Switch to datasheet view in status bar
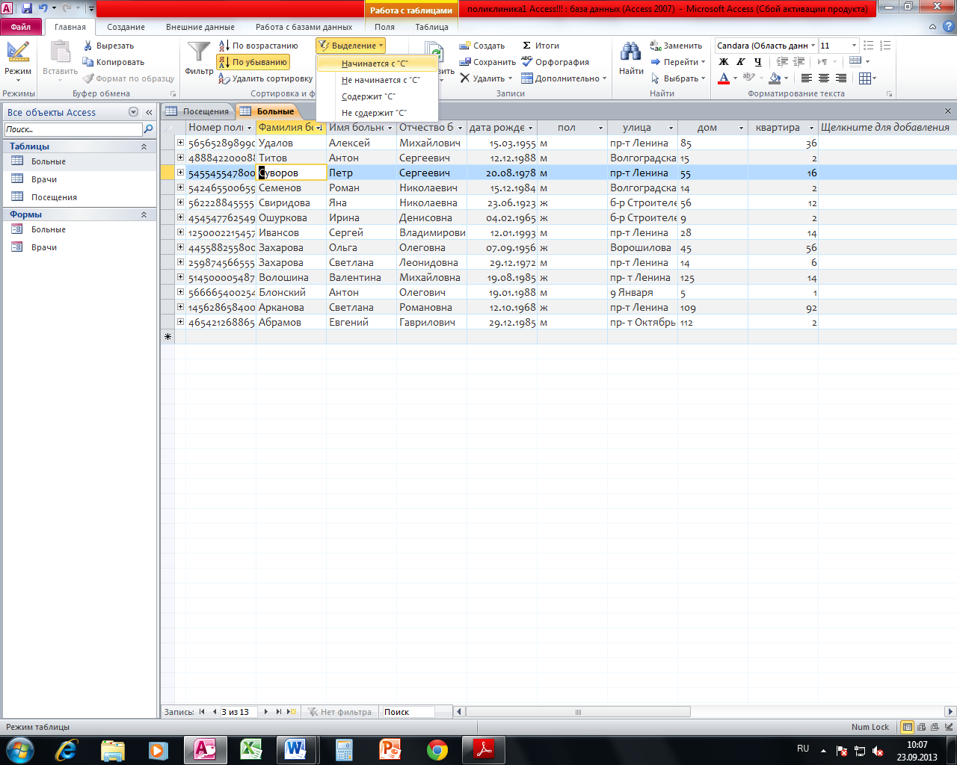The height and width of the screenshot is (765, 957). (908, 727)
